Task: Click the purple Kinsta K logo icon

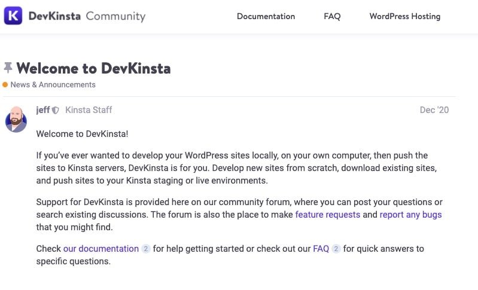Action: tap(13, 16)
